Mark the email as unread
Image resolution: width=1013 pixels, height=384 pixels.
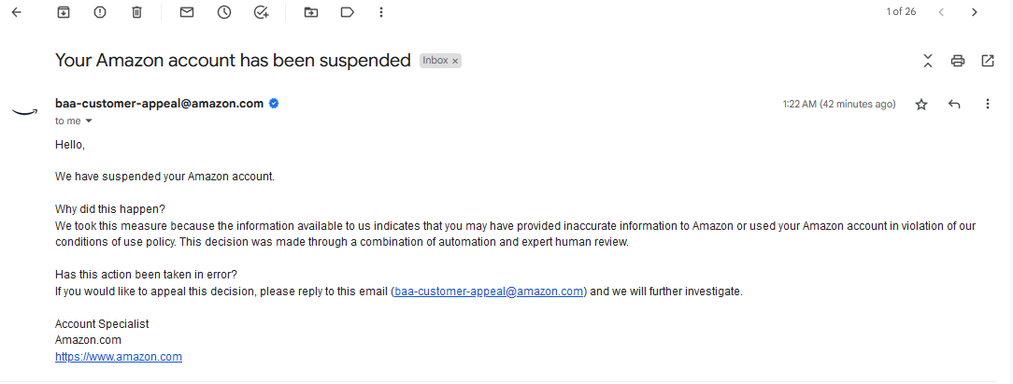(x=187, y=12)
